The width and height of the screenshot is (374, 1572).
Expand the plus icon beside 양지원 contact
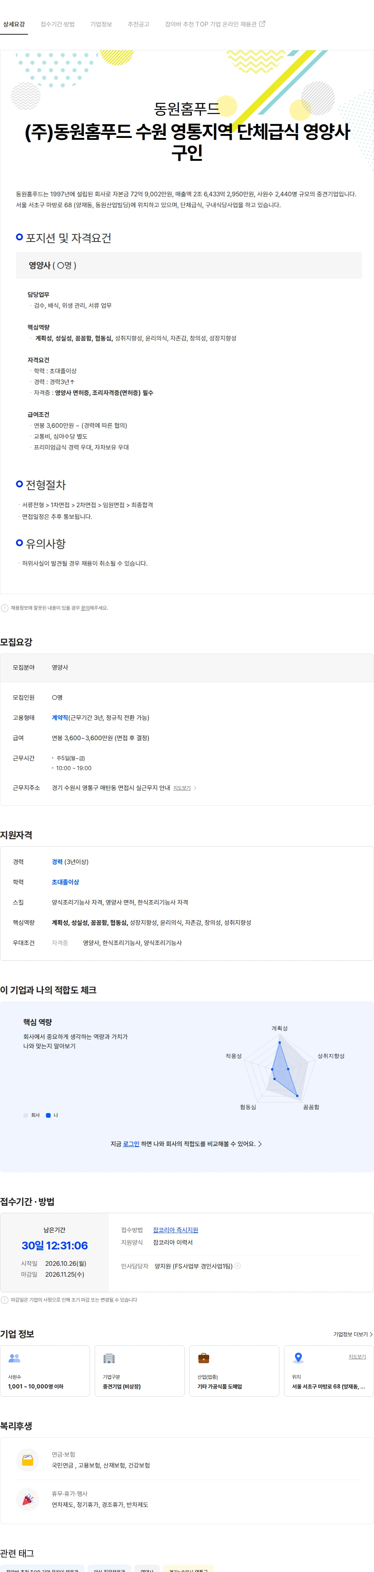tap(238, 1266)
